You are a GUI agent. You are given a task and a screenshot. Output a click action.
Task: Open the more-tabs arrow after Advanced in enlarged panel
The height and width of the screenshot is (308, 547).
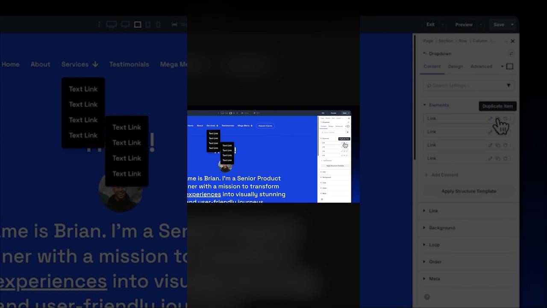[502, 66]
